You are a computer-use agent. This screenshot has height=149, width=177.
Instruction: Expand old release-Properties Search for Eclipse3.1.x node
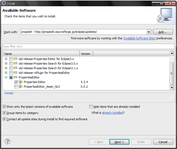point(6,68)
